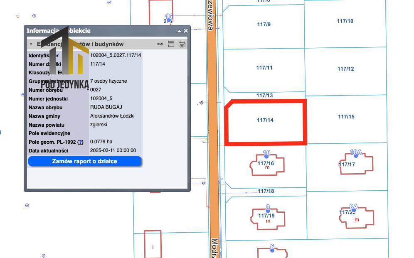Open the list view icon in the info panel
414x258 pixels.
tap(171, 44)
